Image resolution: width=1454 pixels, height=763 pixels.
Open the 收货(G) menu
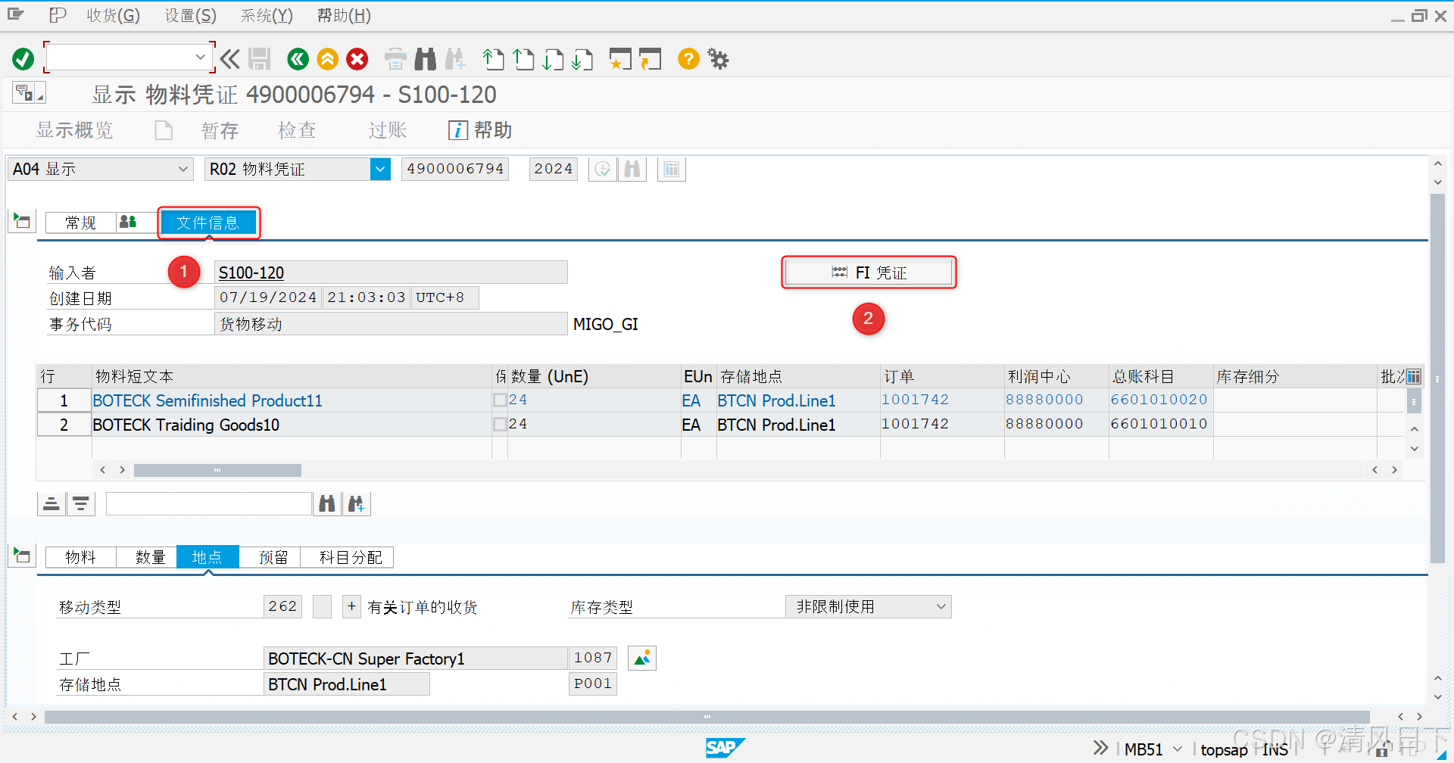113,15
